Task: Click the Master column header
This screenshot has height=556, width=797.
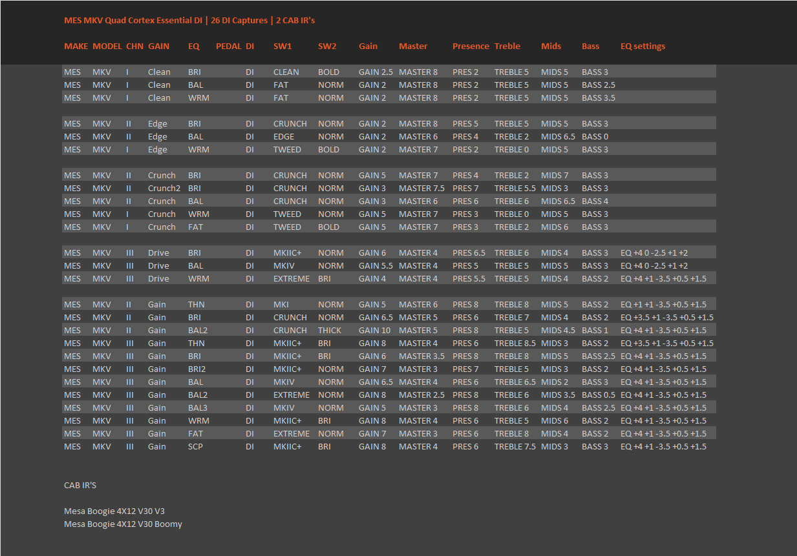Action: click(413, 46)
